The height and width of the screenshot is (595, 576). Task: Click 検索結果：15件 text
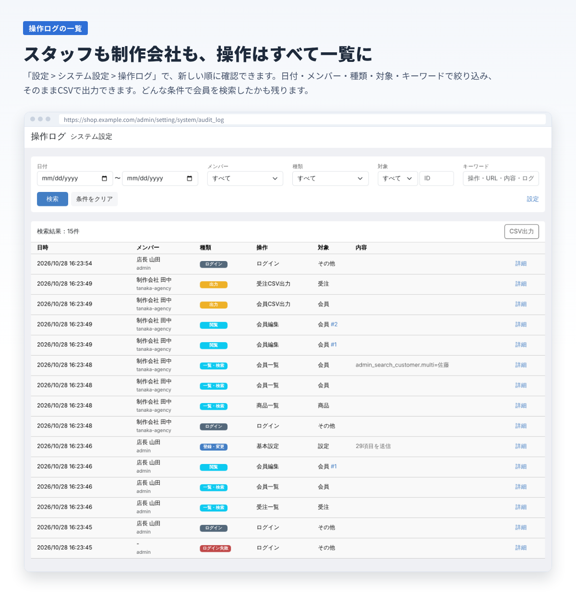[x=58, y=231]
